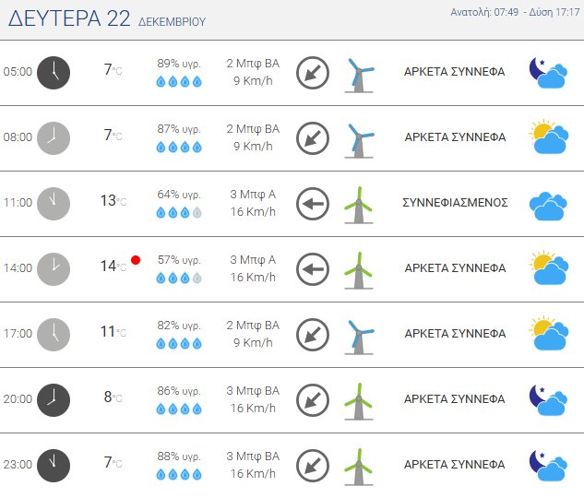This screenshot has width=584, height=498.
Task: Click the wind direction arrow at 11:00
Action: 313,203
